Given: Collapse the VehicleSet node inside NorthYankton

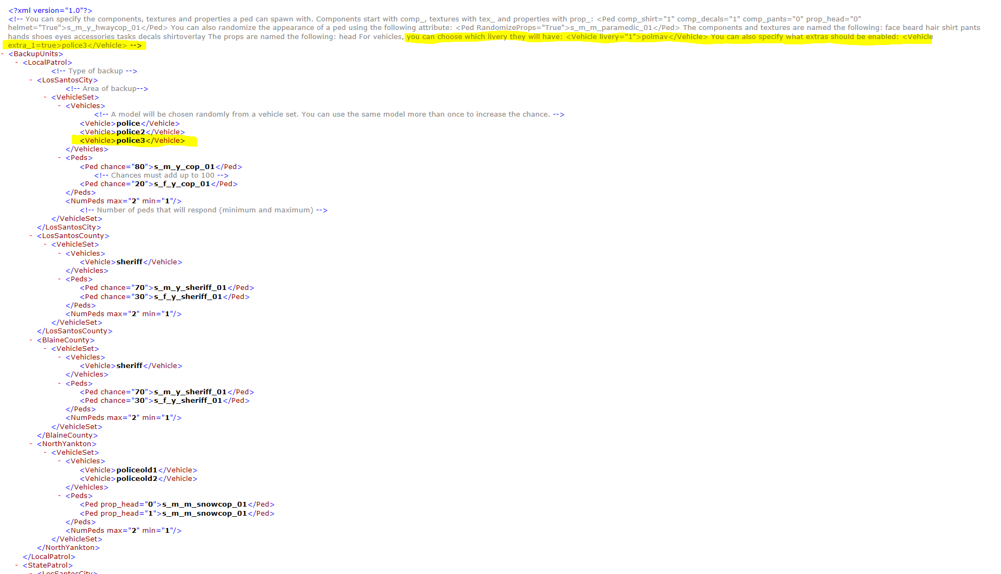Looking at the screenshot, I should pos(46,453).
